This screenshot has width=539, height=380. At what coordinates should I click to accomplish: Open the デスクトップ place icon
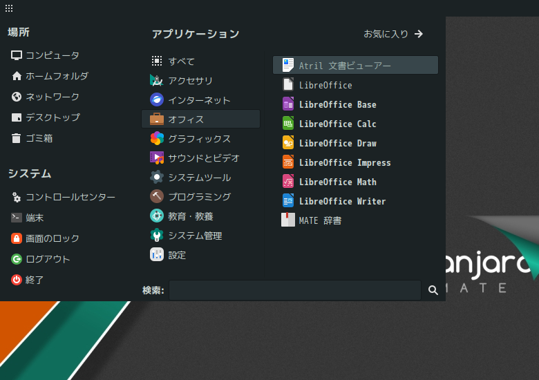pyautogui.click(x=16, y=117)
